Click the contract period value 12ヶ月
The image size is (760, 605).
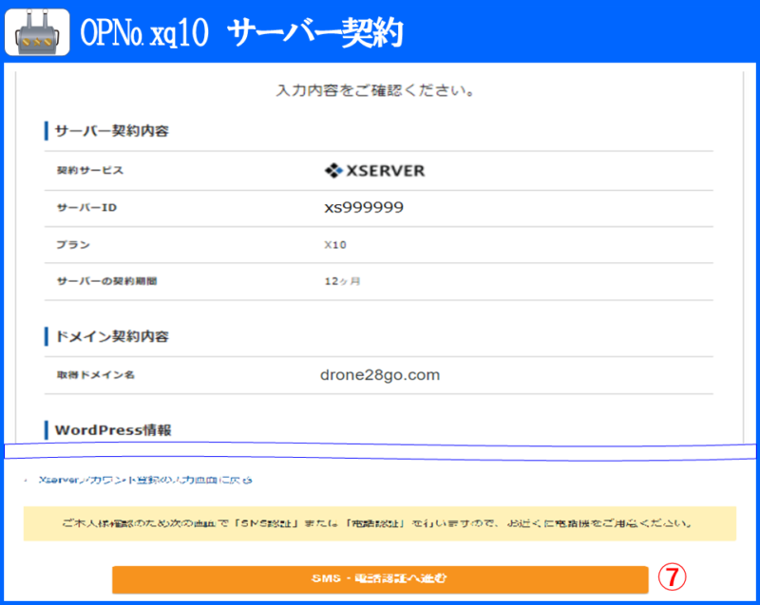[342, 281]
